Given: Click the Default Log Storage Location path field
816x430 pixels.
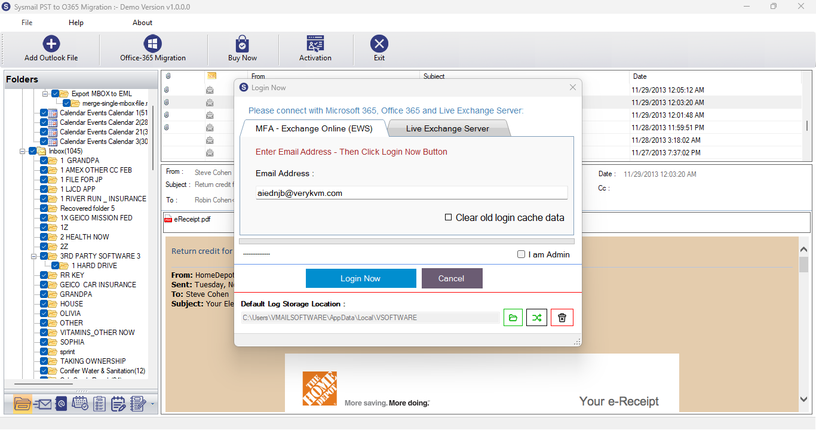Looking at the screenshot, I should click(x=370, y=318).
